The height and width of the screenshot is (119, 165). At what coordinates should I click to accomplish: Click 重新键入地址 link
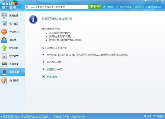[55, 62]
